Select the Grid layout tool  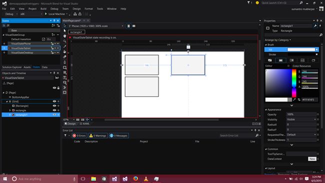click(64, 72)
